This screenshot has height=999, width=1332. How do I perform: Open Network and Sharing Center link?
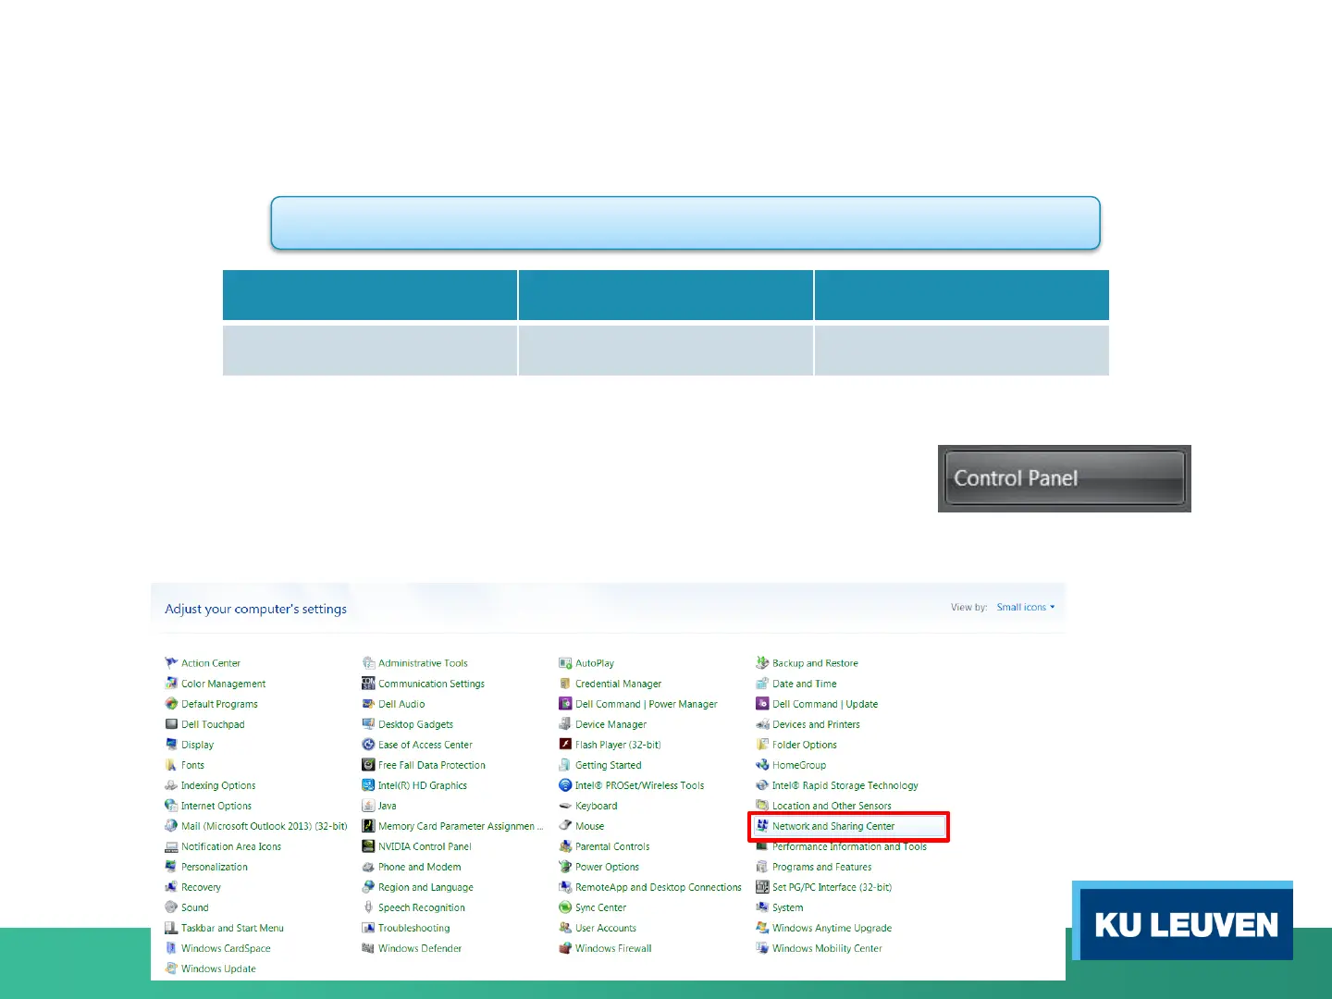click(833, 826)
